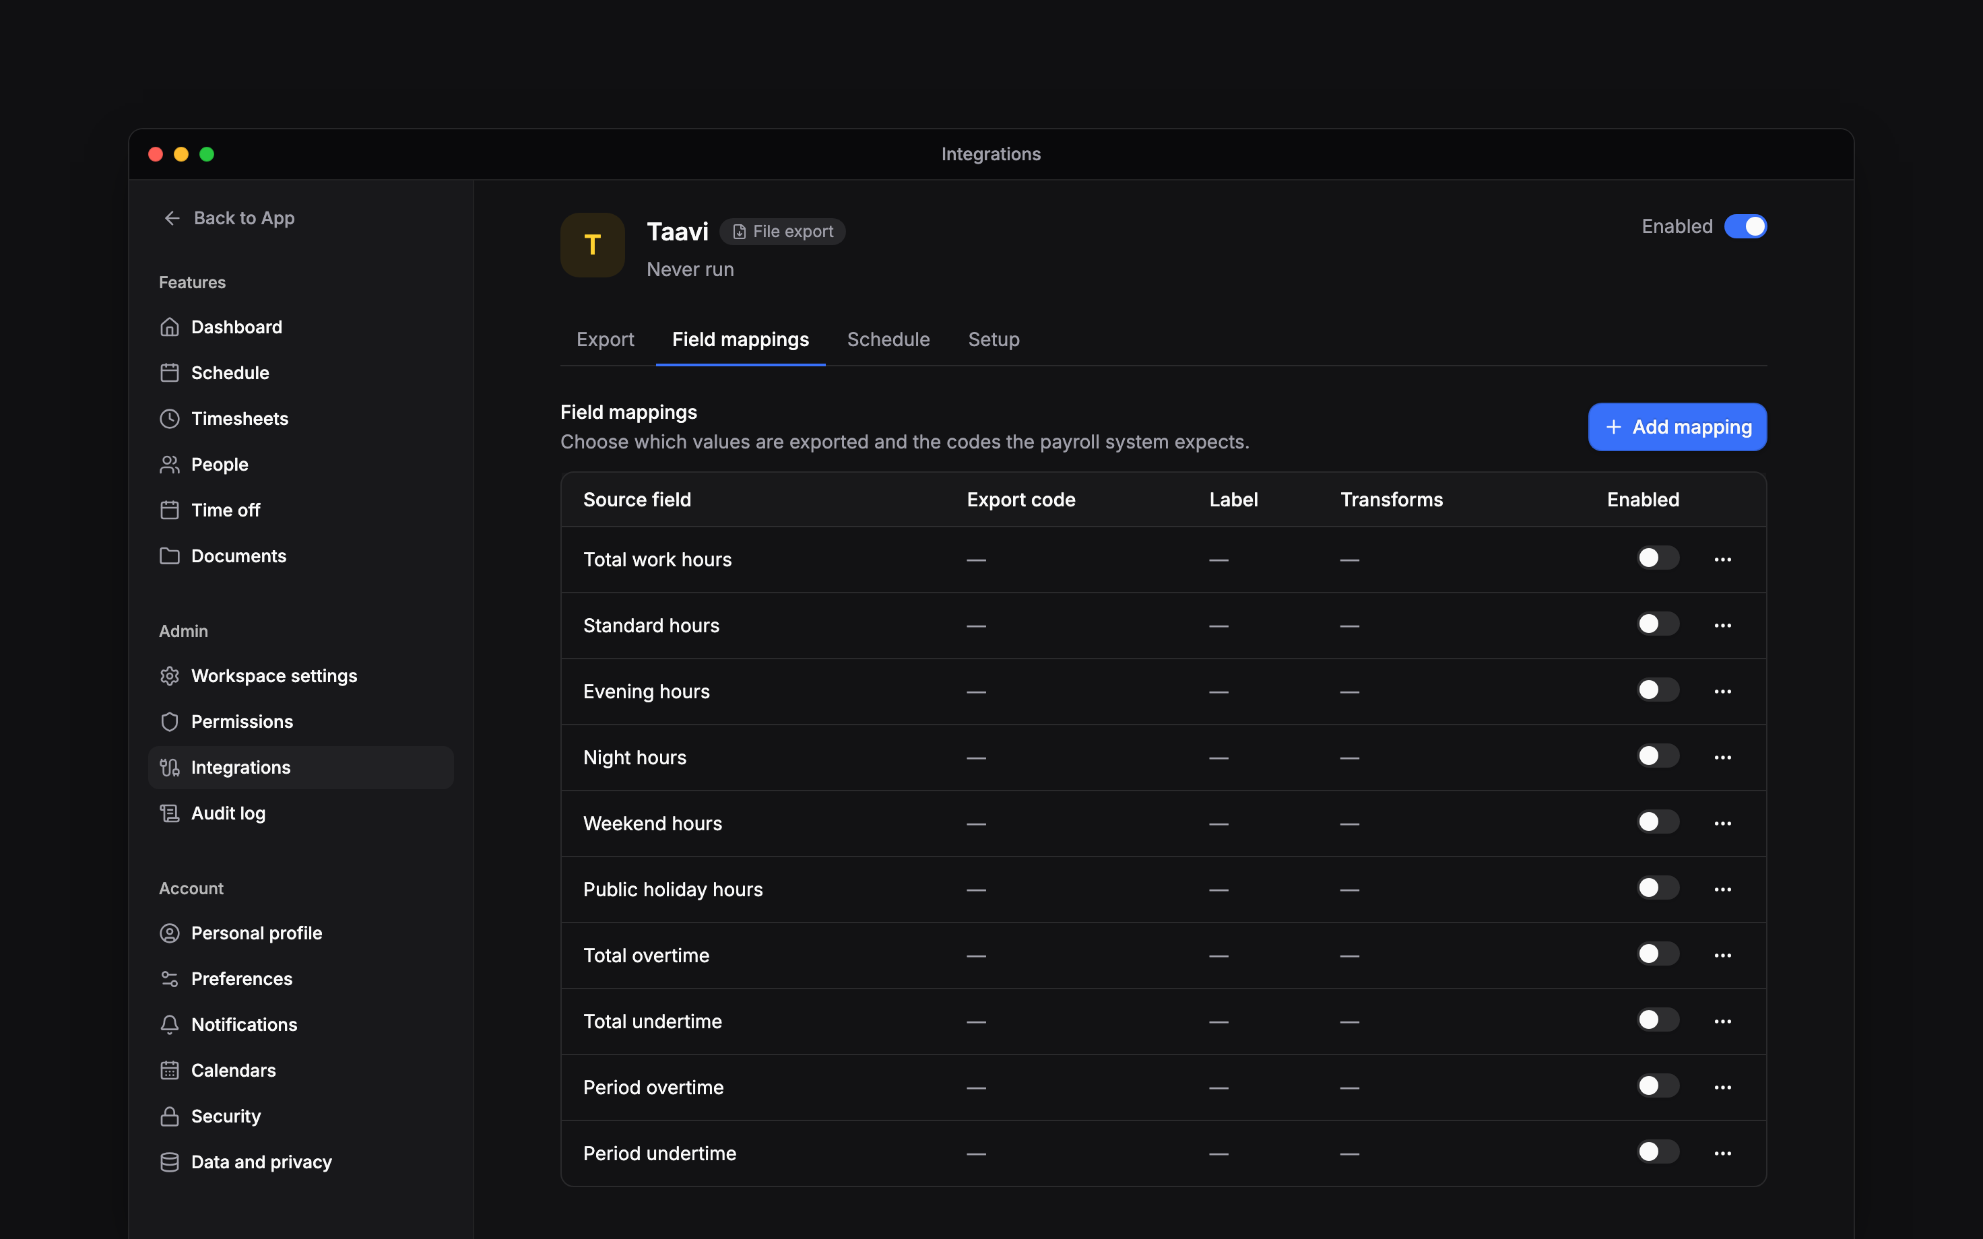Viewport: 1983px width, 1239px height.
Task: Click the Timesheets clock icon
Action: pos(170,419)
